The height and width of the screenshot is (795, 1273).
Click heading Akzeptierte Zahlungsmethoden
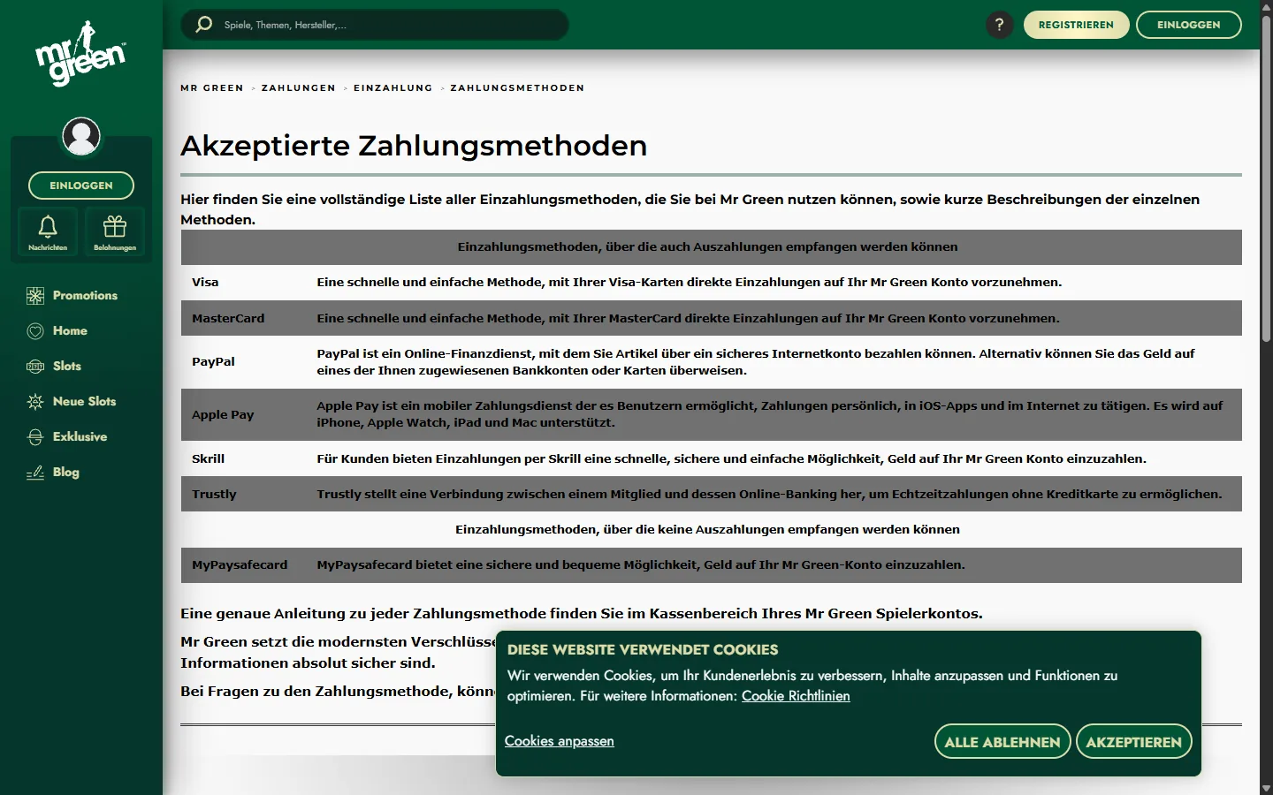[414, 146]
